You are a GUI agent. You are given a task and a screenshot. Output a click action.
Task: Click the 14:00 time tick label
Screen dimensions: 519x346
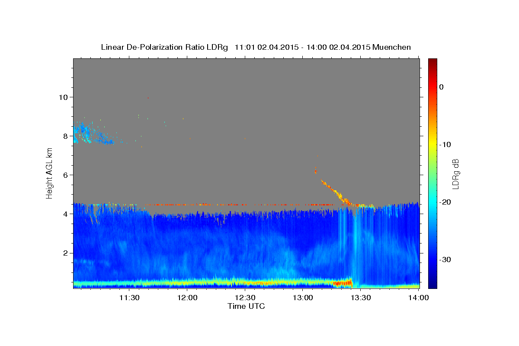(418, 298)
